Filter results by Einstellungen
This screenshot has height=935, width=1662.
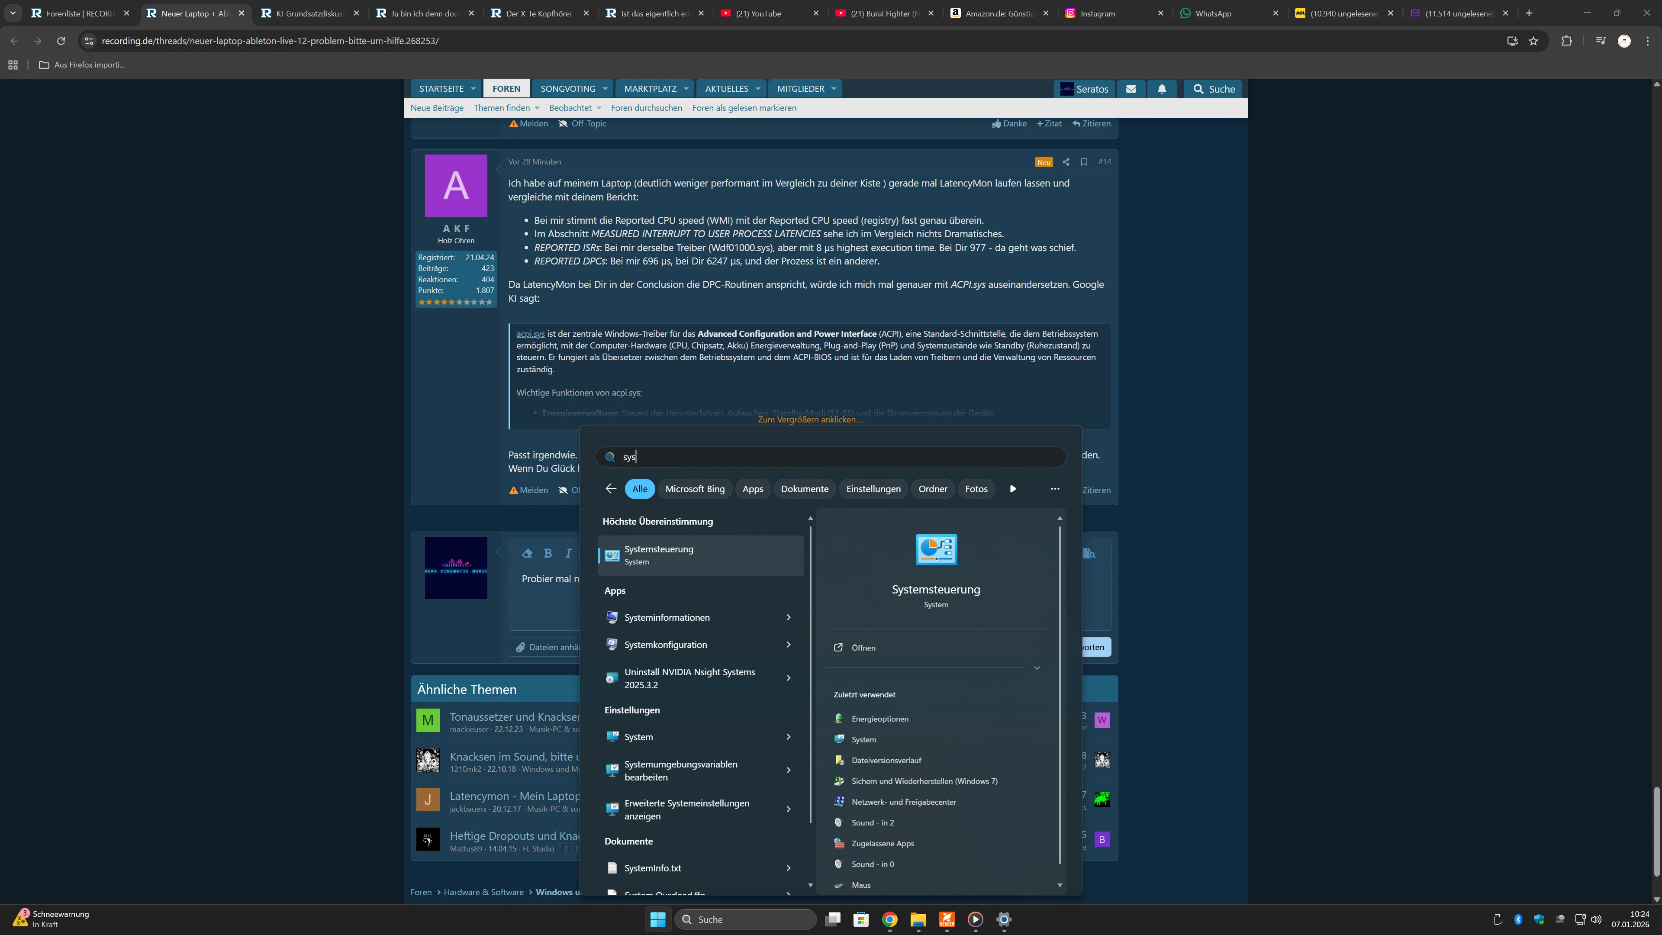[x=873, y=488]
